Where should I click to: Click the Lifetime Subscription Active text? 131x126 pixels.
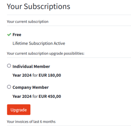39,44
